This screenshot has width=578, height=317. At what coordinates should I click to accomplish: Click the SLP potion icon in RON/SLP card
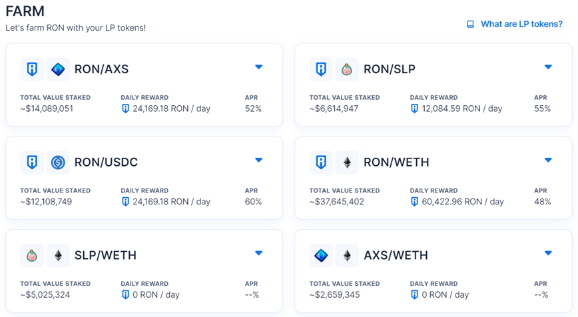(347, 69)
